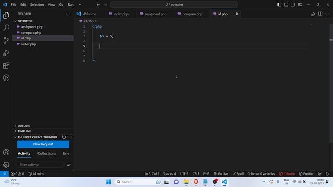The image size is (333, 187).
Task: Refresh the Thunder Client panel
Action: (64, 137)
